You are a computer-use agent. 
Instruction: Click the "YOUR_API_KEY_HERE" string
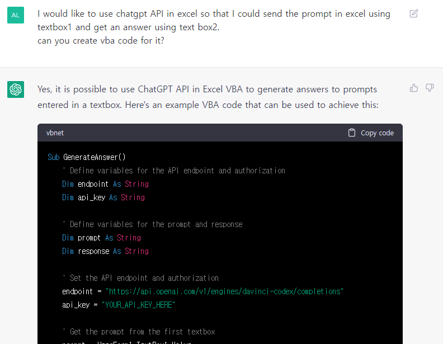point(138,305)
